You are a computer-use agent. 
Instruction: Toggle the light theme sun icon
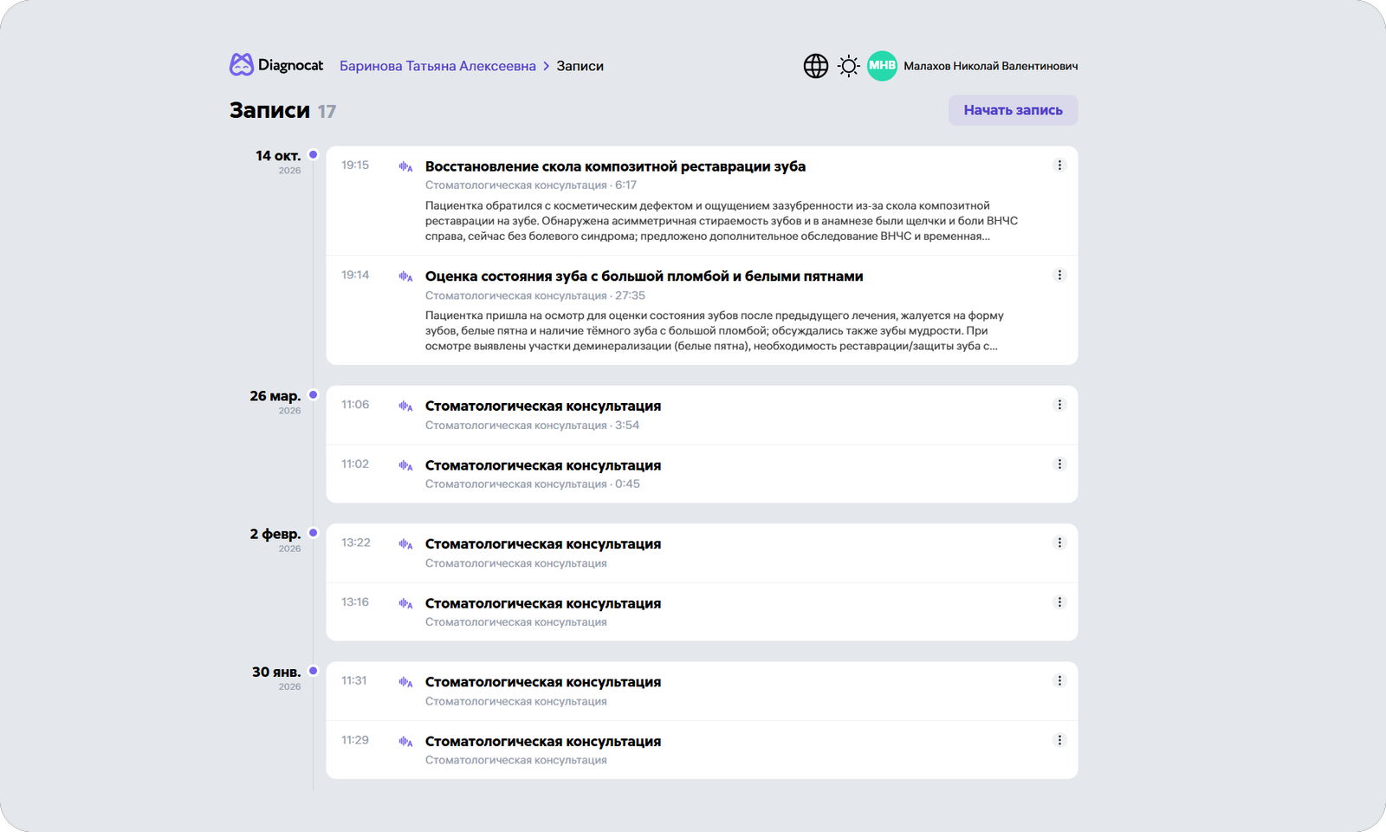tap(849, 66)
